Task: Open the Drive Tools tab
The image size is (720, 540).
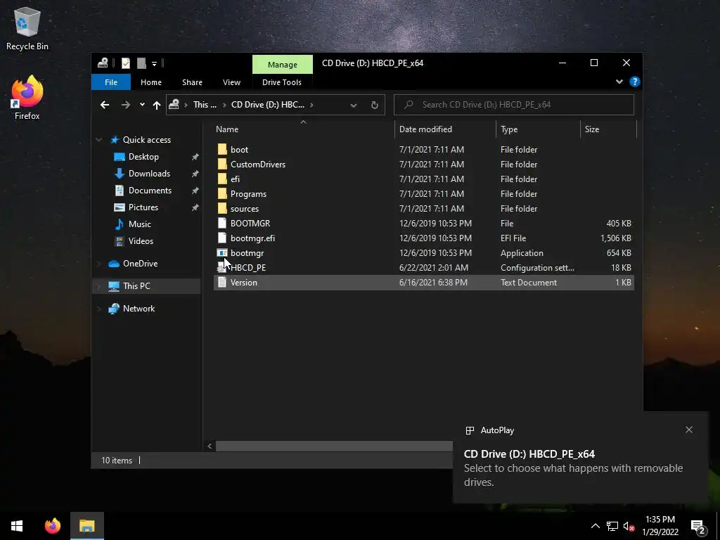Action: coord(282,82)
